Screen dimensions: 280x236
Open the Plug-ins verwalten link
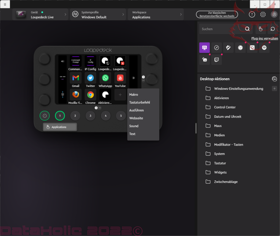[x=264, y=38]
